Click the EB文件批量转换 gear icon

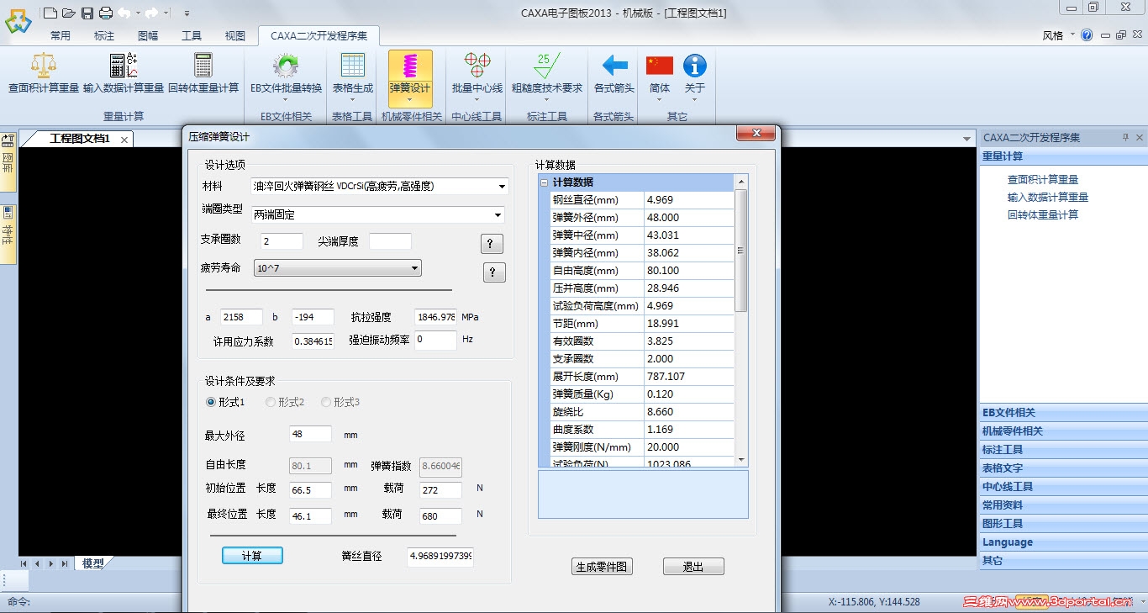[286, 66]
